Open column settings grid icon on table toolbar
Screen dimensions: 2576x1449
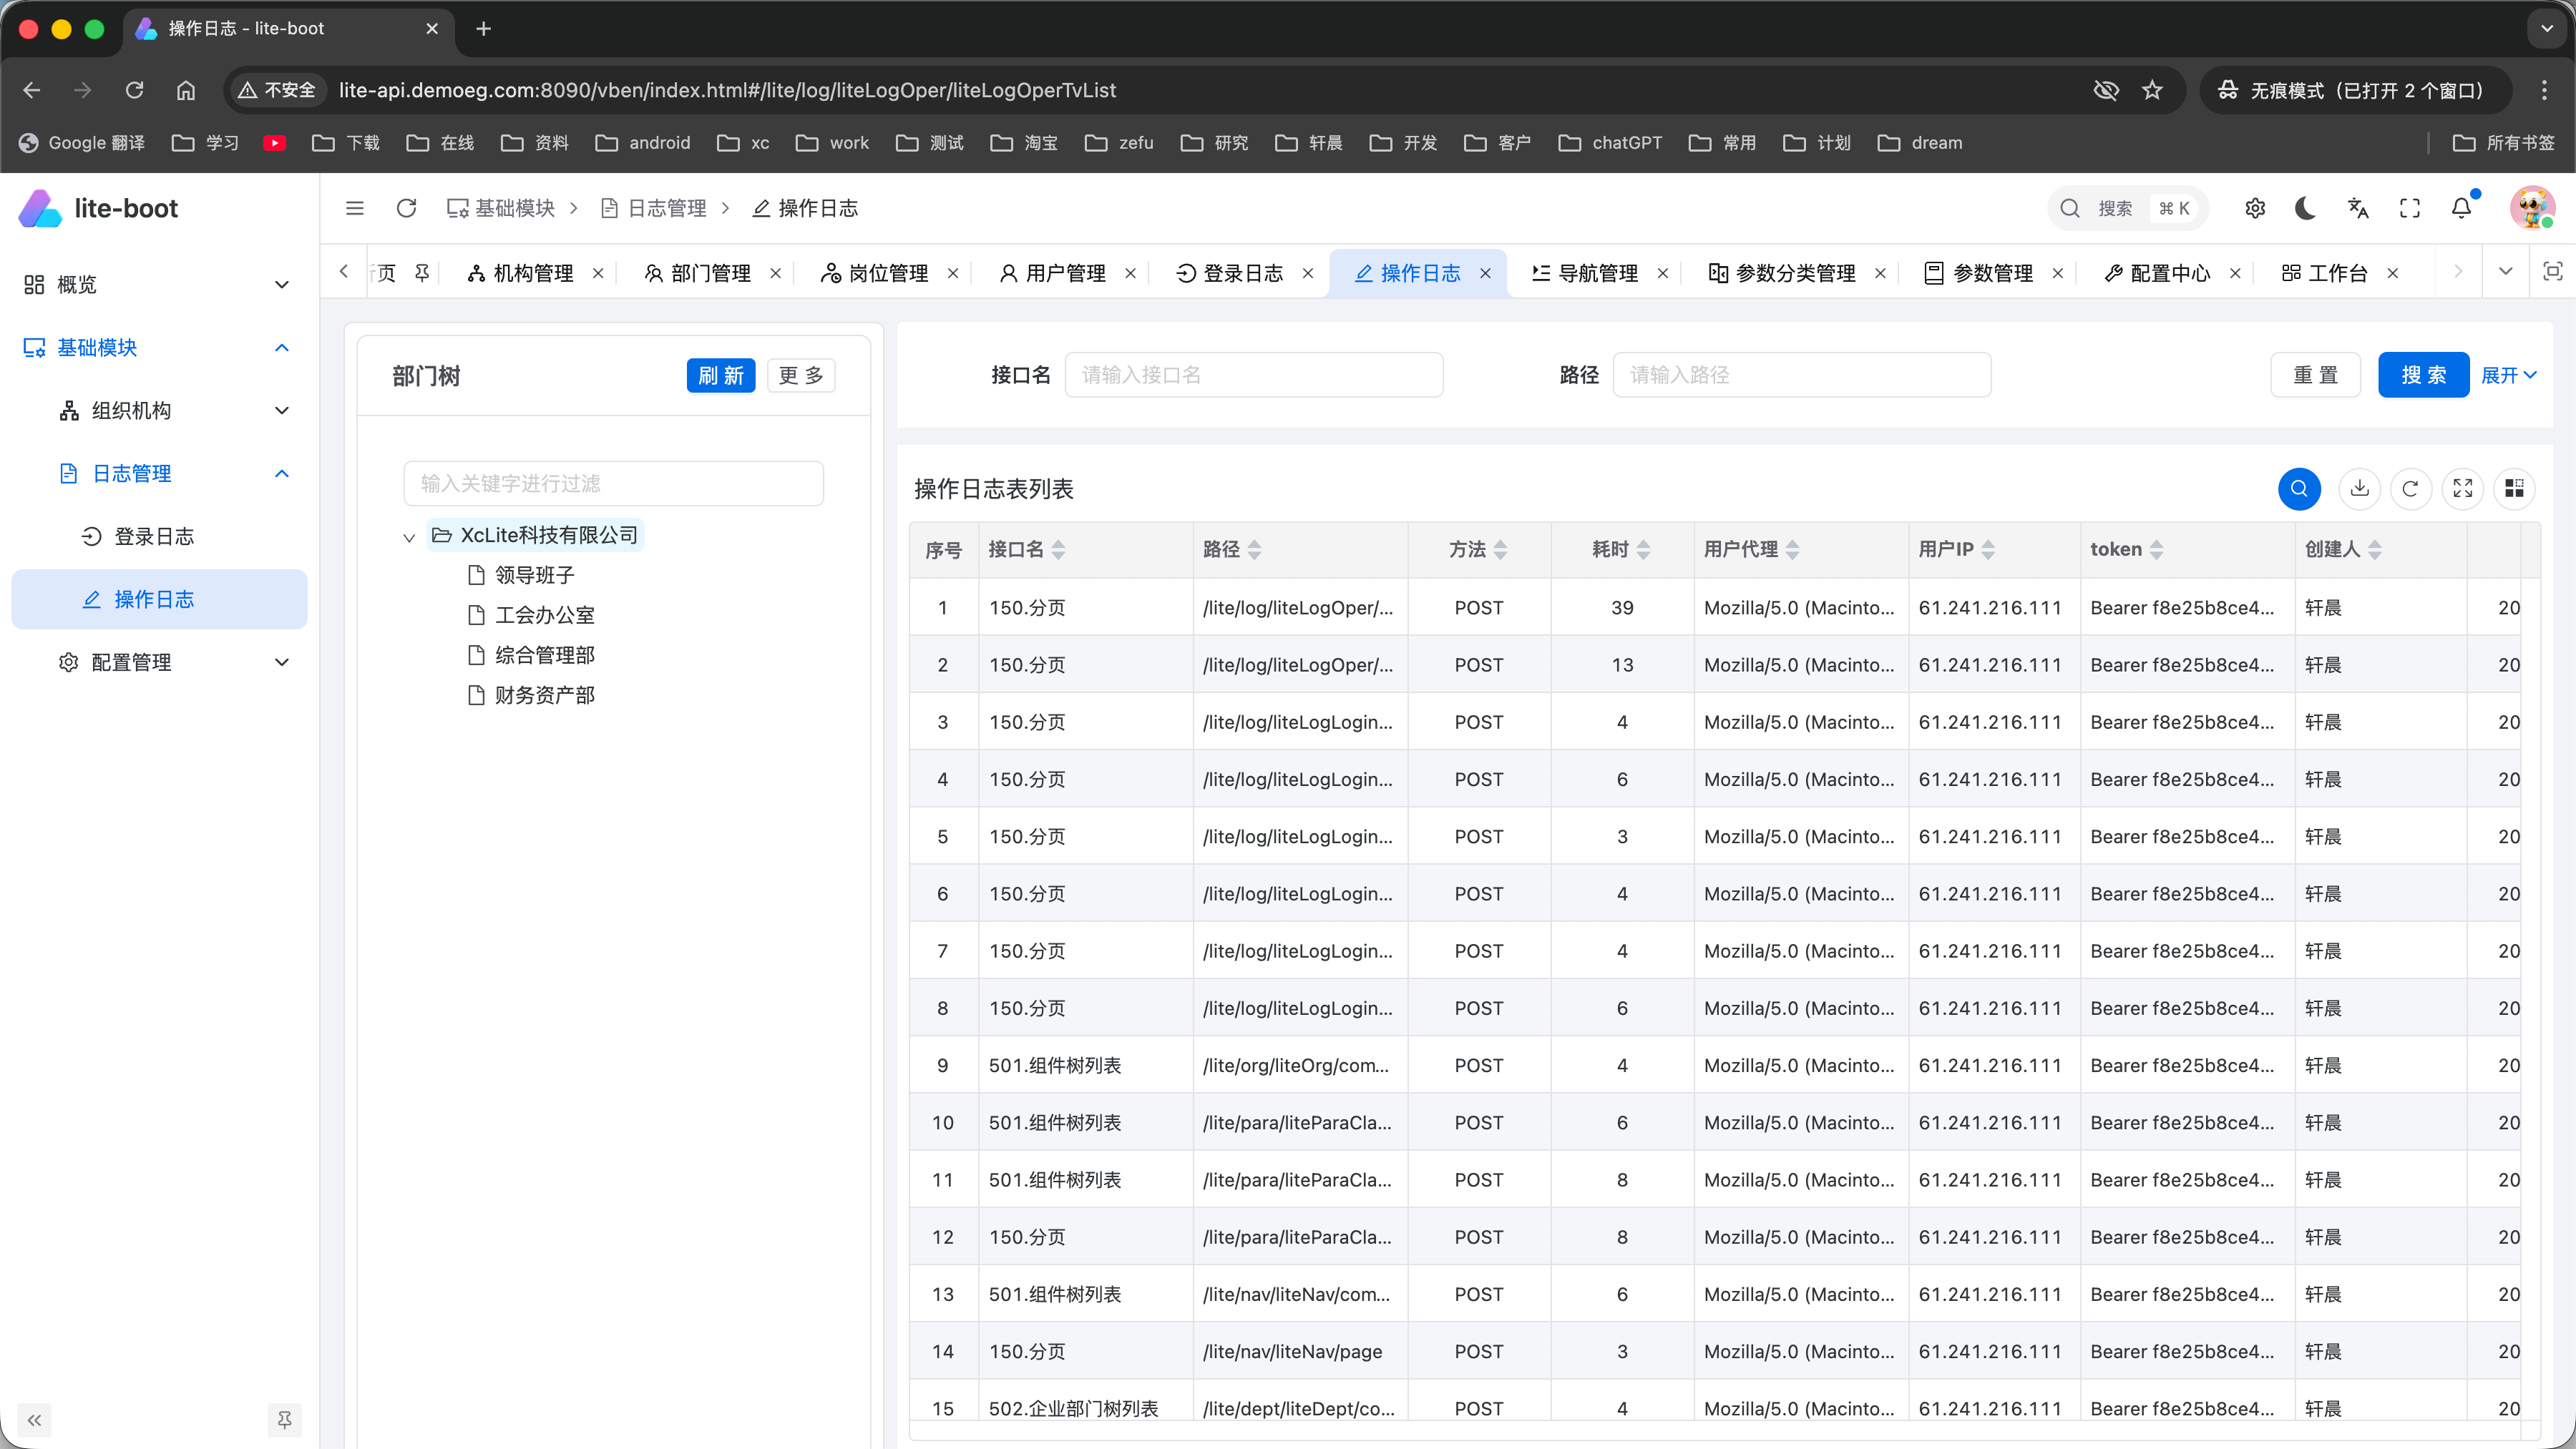tap(2515, 488)
